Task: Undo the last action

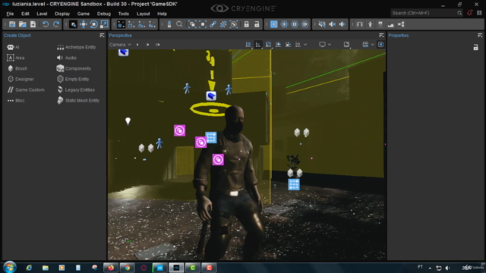Action: (x=46, y=24)
